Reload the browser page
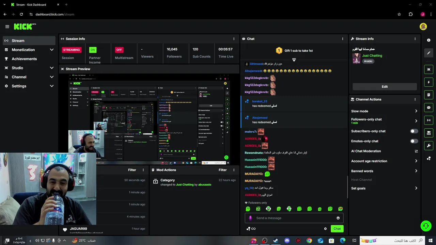Image resolution: width=436 pixels, height=245 pixels. click(21, 14)
